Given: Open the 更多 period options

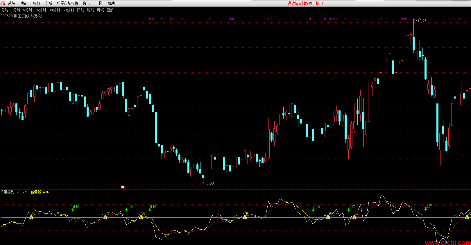Looking at the screenshot, I should (110, 10).
